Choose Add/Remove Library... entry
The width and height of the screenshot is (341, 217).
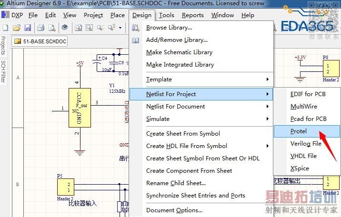click(x=201, y=40)
